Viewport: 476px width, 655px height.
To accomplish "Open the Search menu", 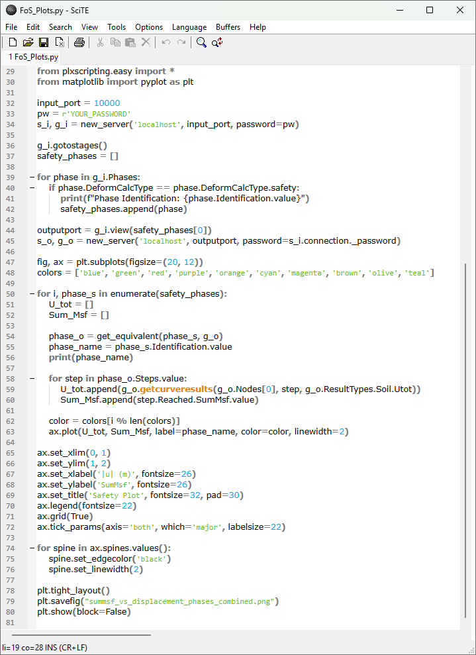I will pyautogui.click(x=60, y=26).
